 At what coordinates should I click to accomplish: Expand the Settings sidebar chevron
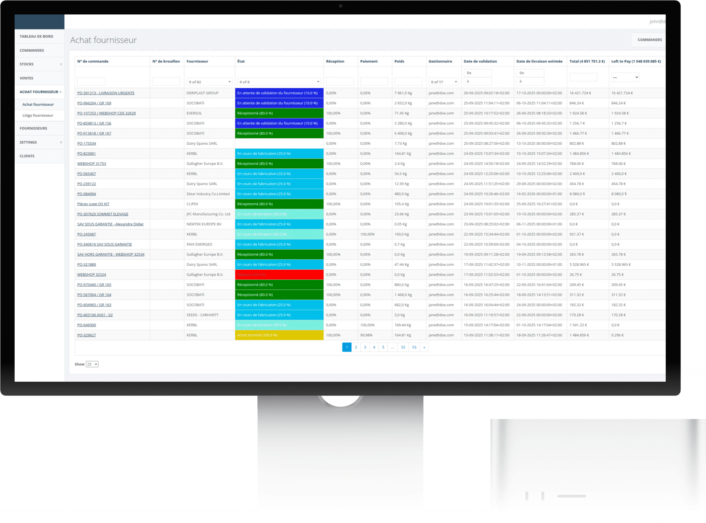tap(61, 142)
